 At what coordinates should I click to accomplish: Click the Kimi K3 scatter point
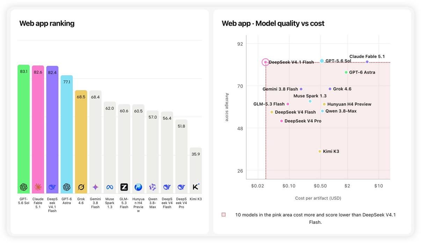(320, 151)
